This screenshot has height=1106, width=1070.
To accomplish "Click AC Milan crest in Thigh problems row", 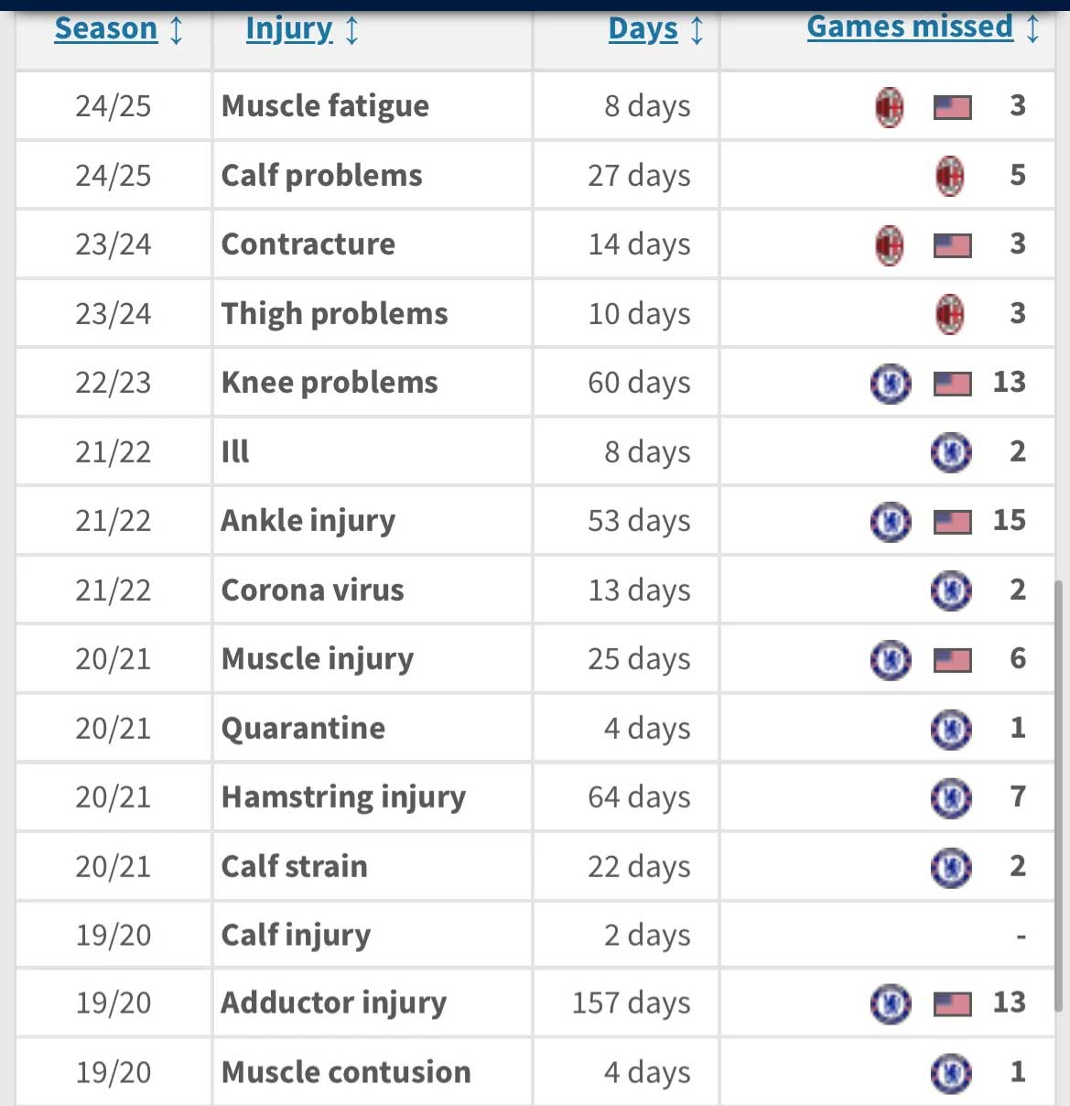I will tap(950, 314).
